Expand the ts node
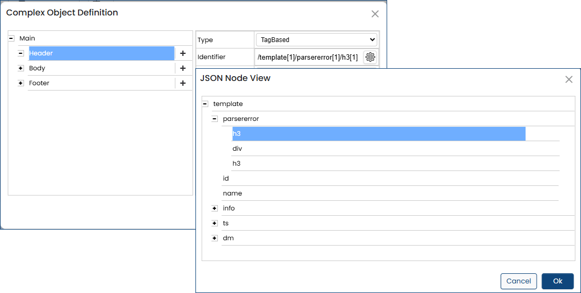 coord(215,223)
